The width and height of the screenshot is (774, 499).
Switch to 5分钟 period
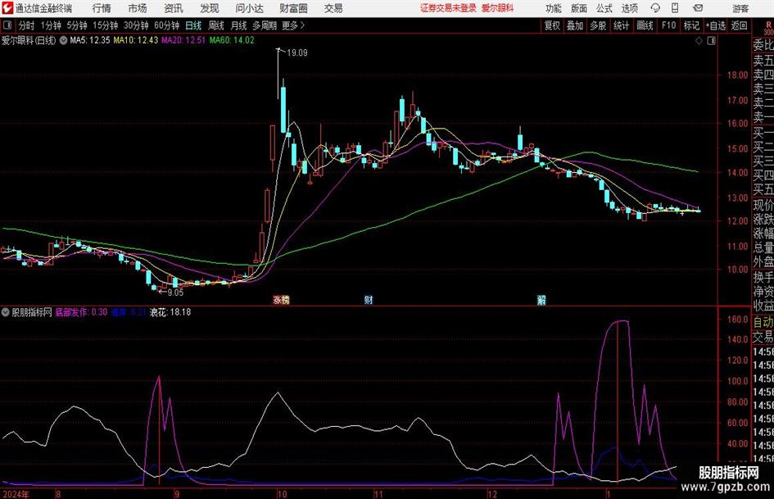click(x=76, y=25)
